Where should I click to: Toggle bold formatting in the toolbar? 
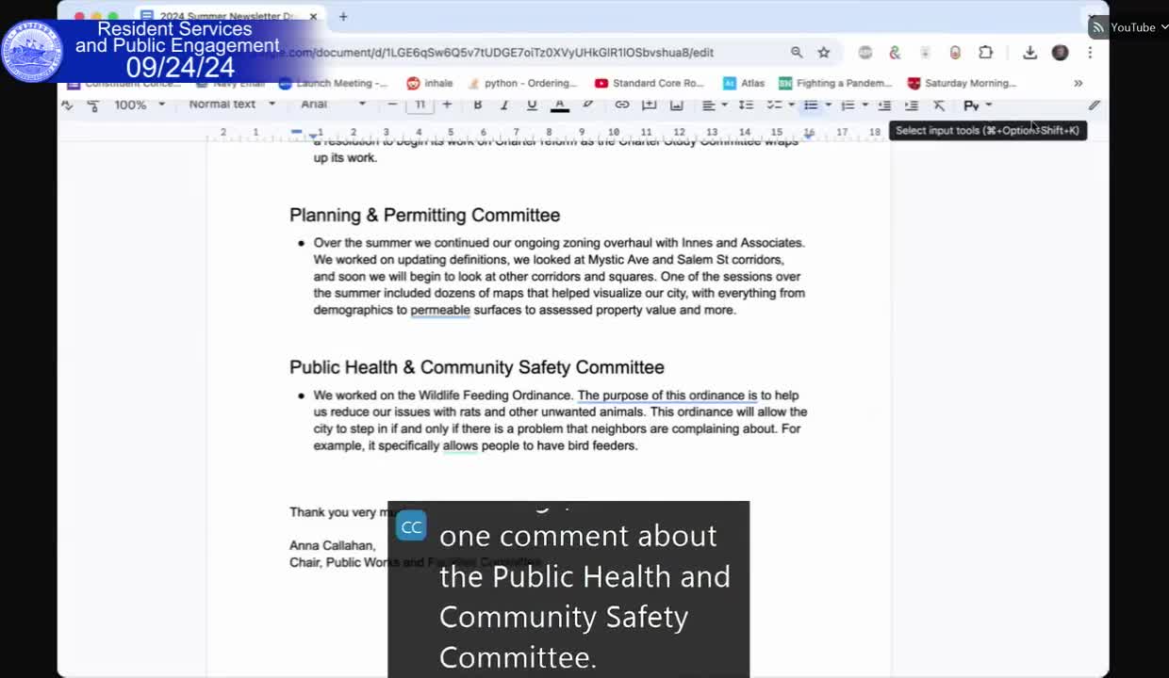click(477, 105)
